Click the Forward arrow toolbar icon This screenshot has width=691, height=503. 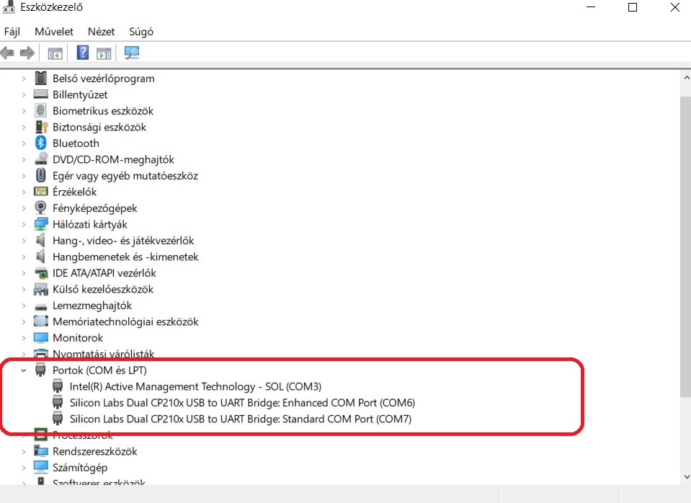click(x=27, y=53)
